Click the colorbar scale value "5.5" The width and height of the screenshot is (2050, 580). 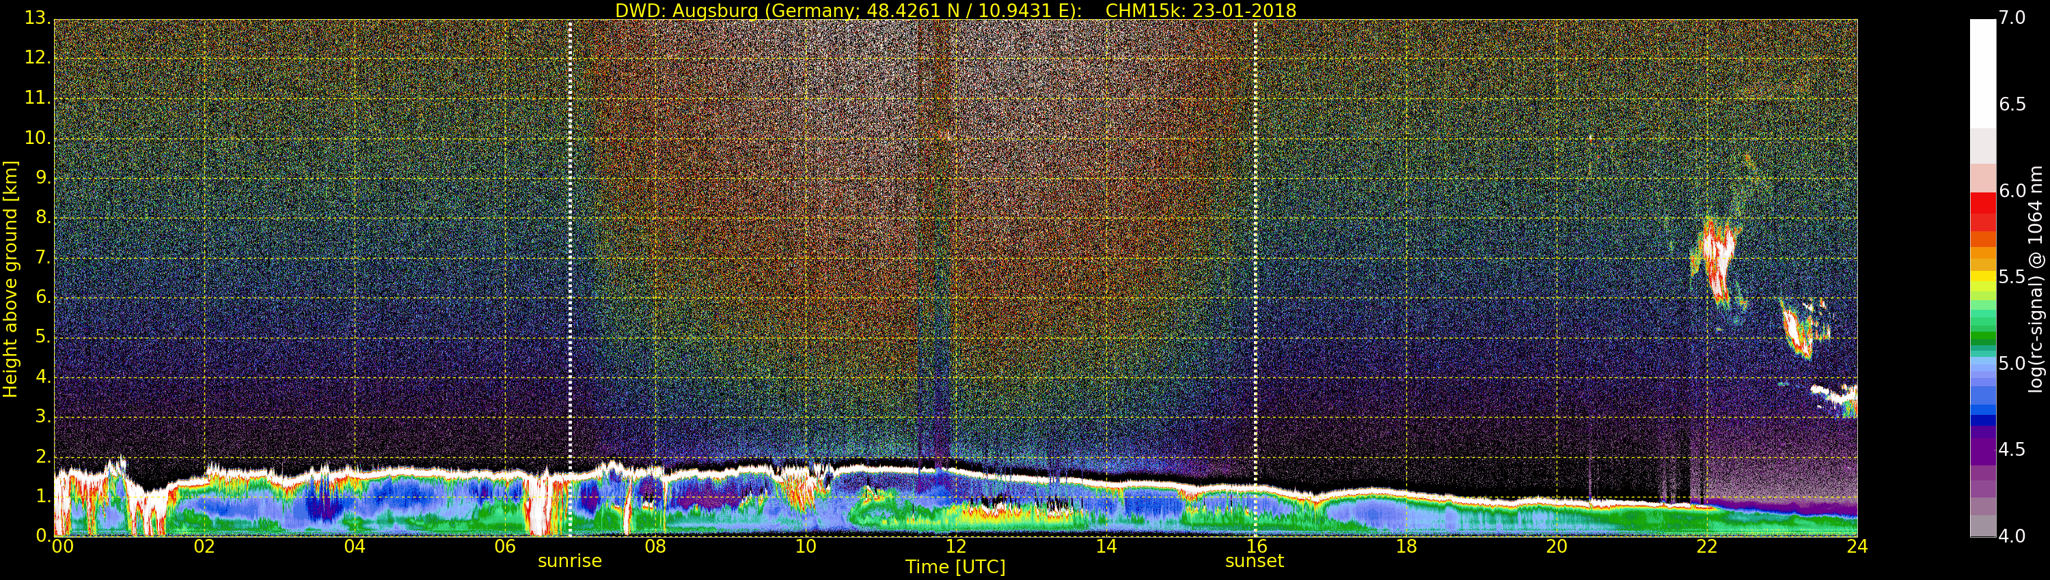2012,276
